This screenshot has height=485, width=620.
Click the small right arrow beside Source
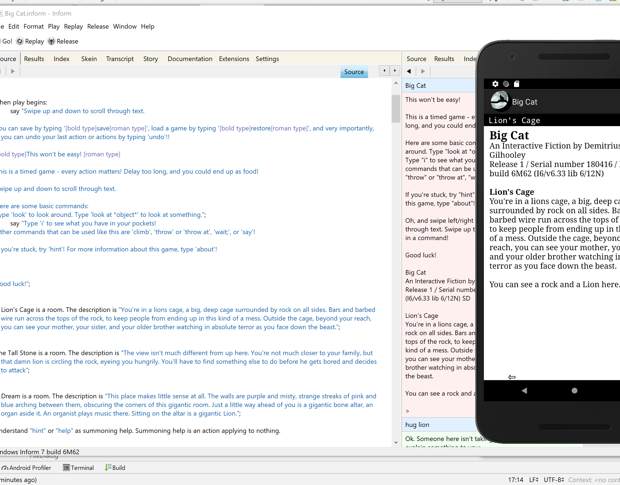(395, 70)
